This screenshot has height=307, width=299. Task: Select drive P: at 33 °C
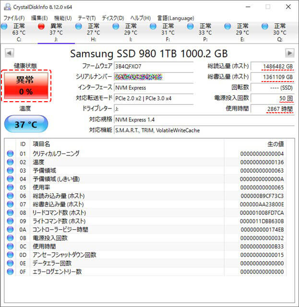click(205, 33)
